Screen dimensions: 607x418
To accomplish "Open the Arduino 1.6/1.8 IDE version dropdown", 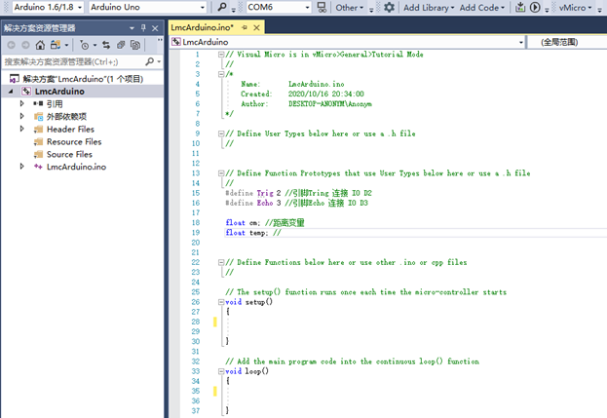I will (80, 8).
